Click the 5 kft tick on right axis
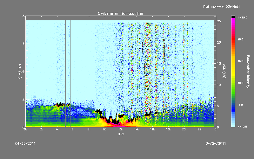Screen dimensions: 254x159 tap(218, 106)
